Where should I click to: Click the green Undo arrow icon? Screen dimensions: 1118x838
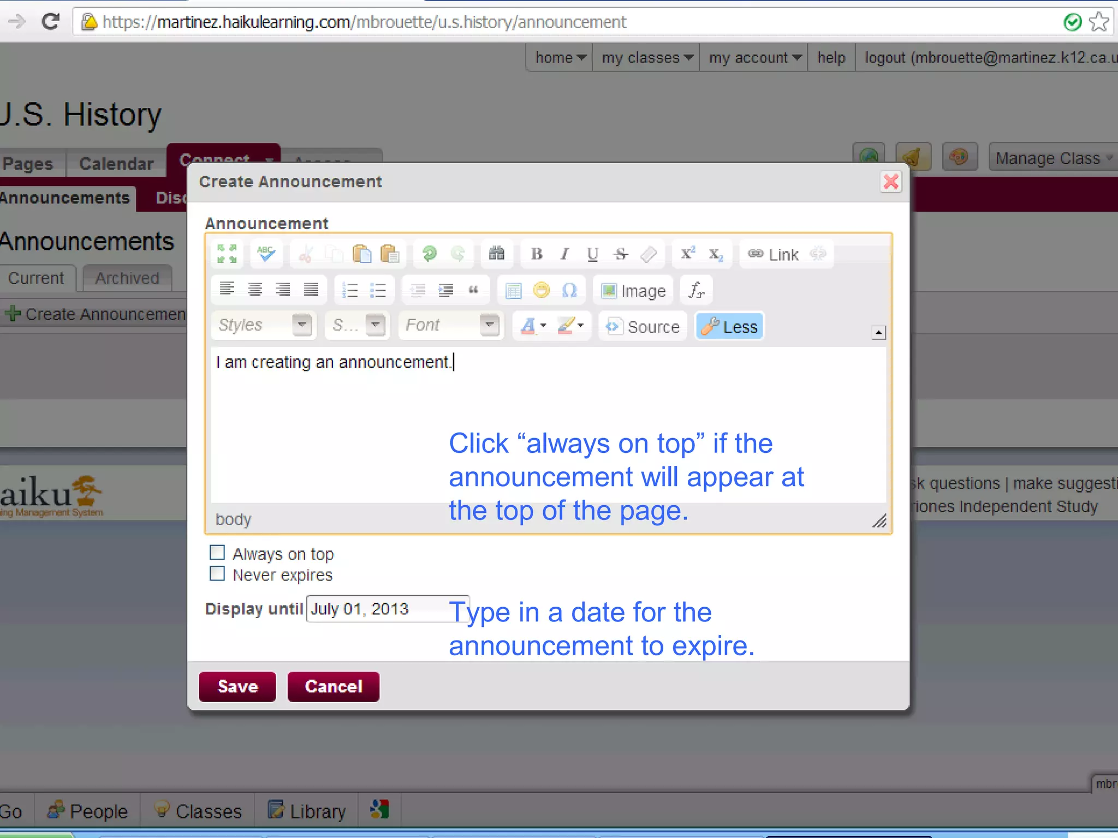pos(430,254)
